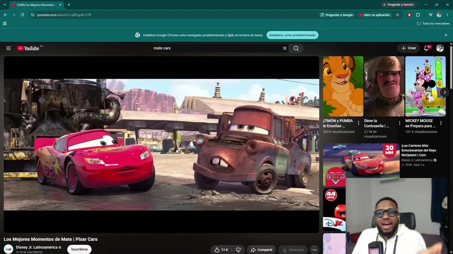Click Pregunta a Gemini button
The image size is (453, 254).
[x=398, y=5]
